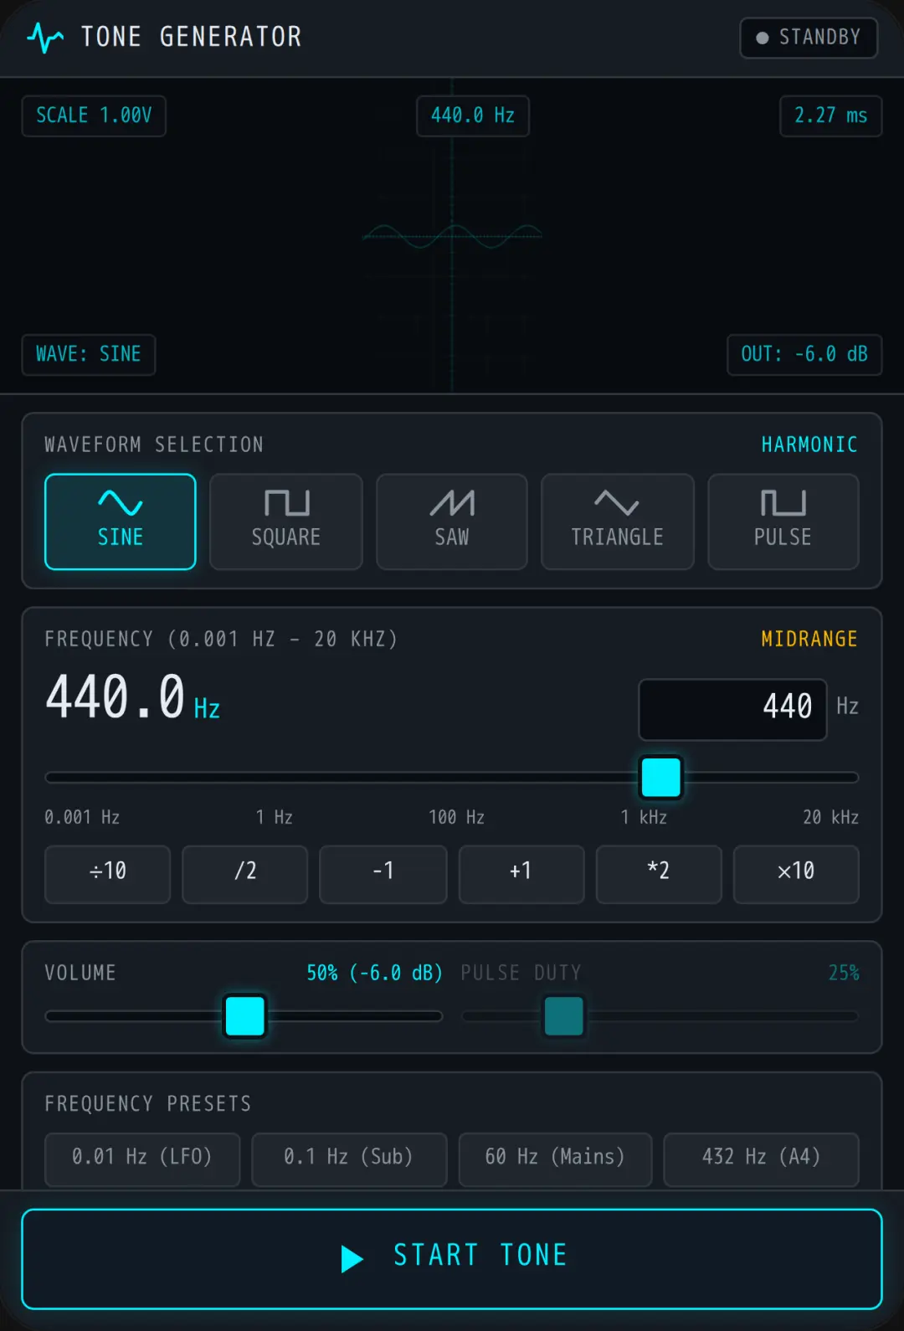Halve the frequency with /2

pos(245,874)
